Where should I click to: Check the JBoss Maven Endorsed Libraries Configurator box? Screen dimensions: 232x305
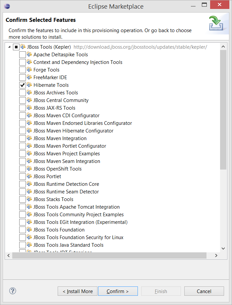point(23,123)
